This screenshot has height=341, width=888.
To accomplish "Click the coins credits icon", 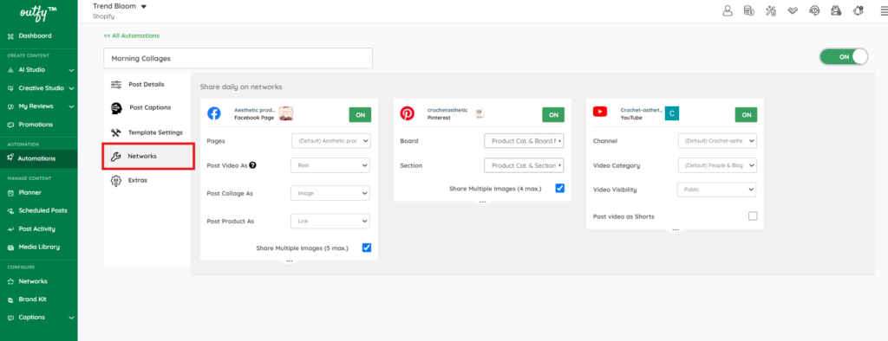I will 748,10.
